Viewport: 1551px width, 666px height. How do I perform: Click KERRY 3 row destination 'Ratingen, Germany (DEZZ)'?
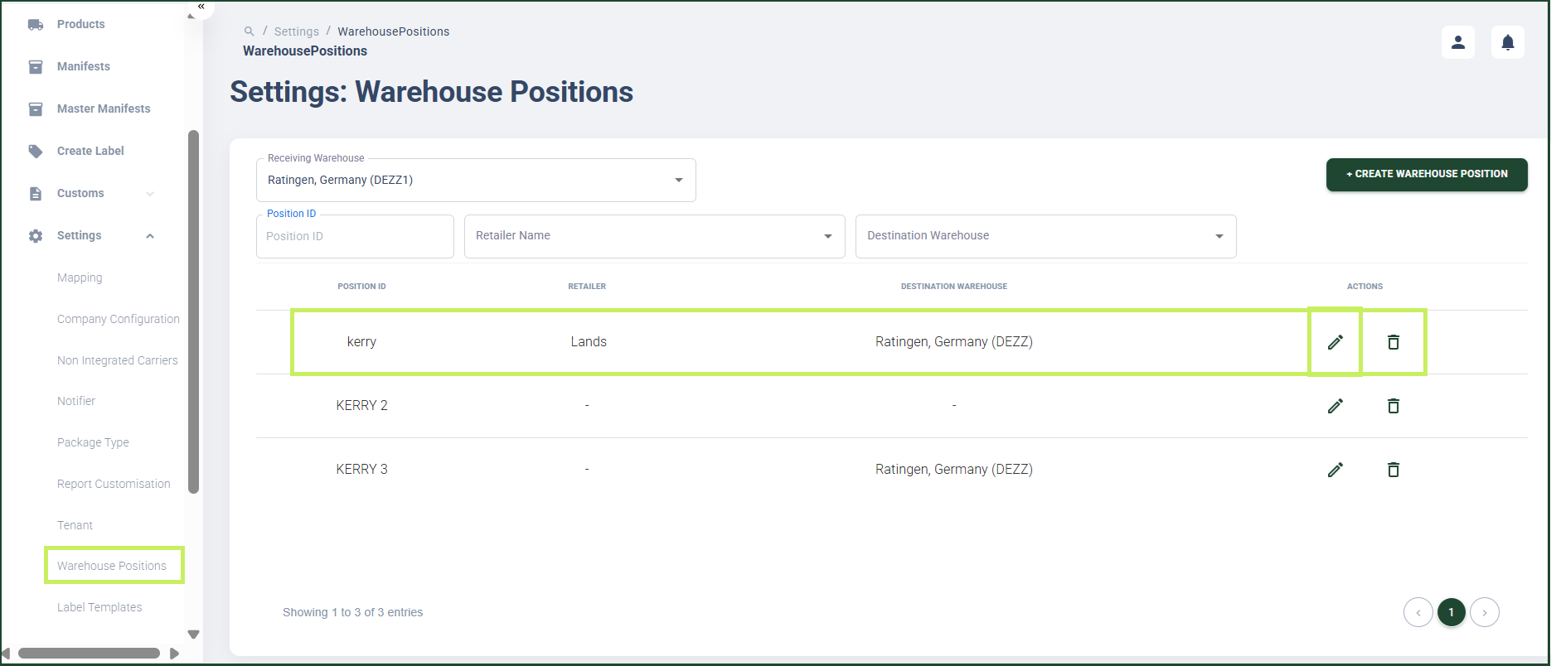click(x=954, y=470)
